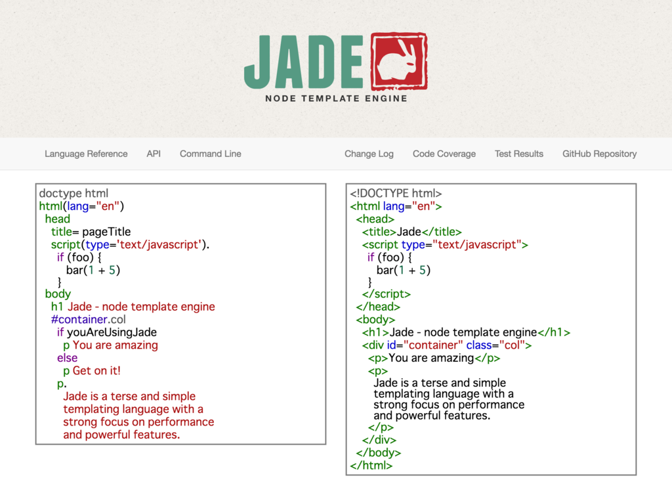Click the JADE wordmark in the header
672x484 pixels.
point(304,62)
